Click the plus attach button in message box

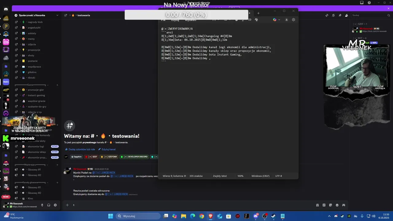67,205
